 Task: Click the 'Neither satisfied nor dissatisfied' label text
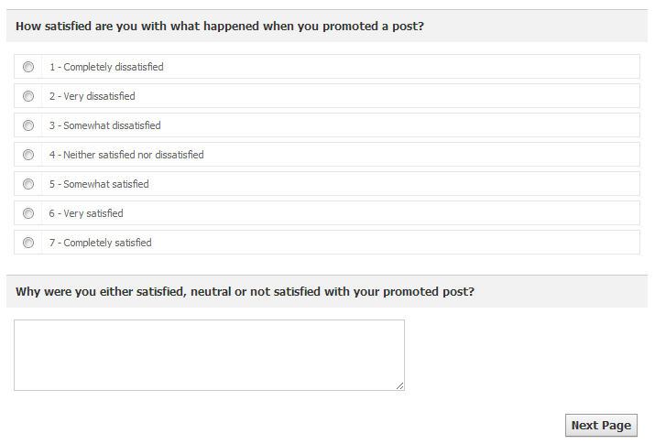point(126,155)
